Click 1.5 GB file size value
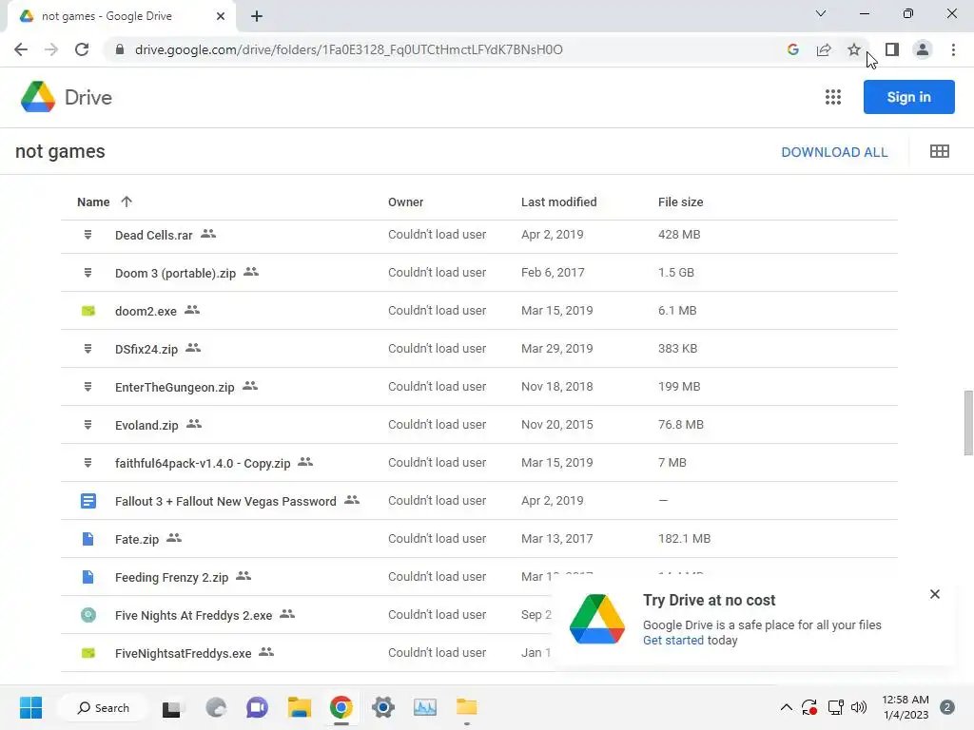The height and width of the screenshot is (730, 974). [x=676, y=273]
